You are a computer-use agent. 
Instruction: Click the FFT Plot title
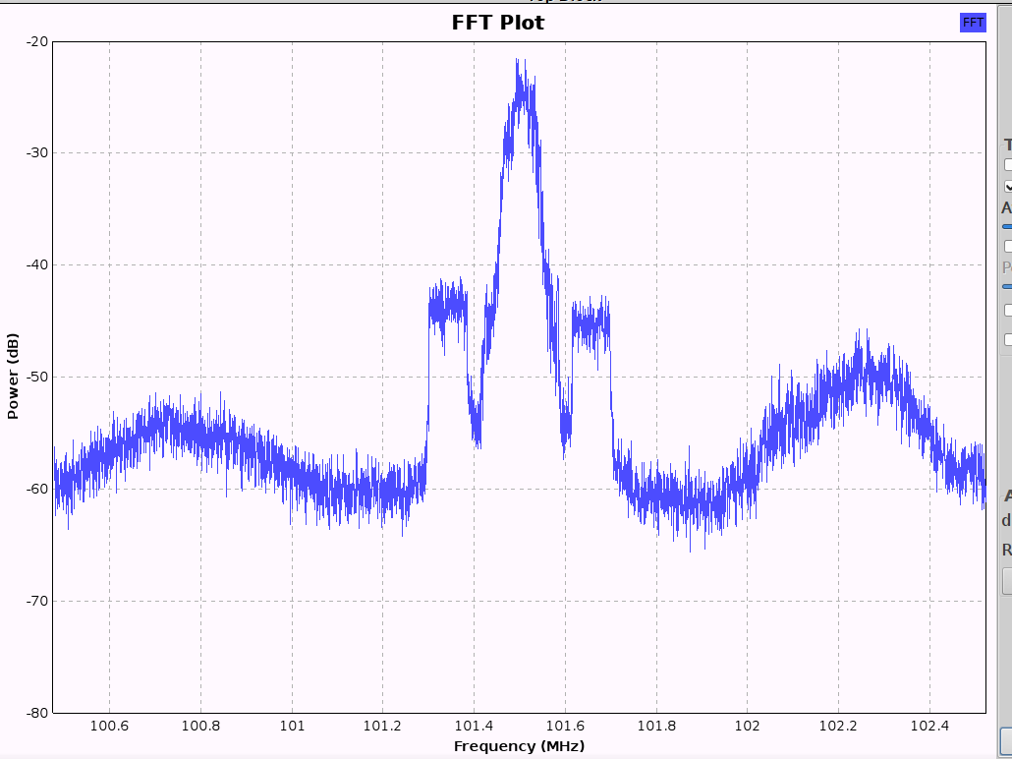[x=497, y=22]
